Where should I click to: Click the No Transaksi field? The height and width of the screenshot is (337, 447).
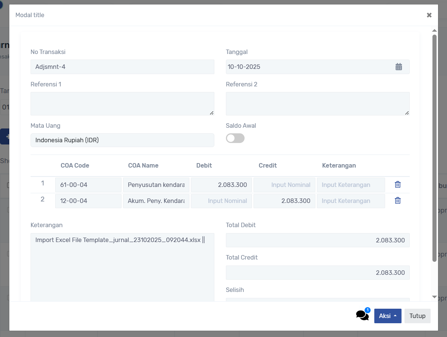(x=122, y=67)
